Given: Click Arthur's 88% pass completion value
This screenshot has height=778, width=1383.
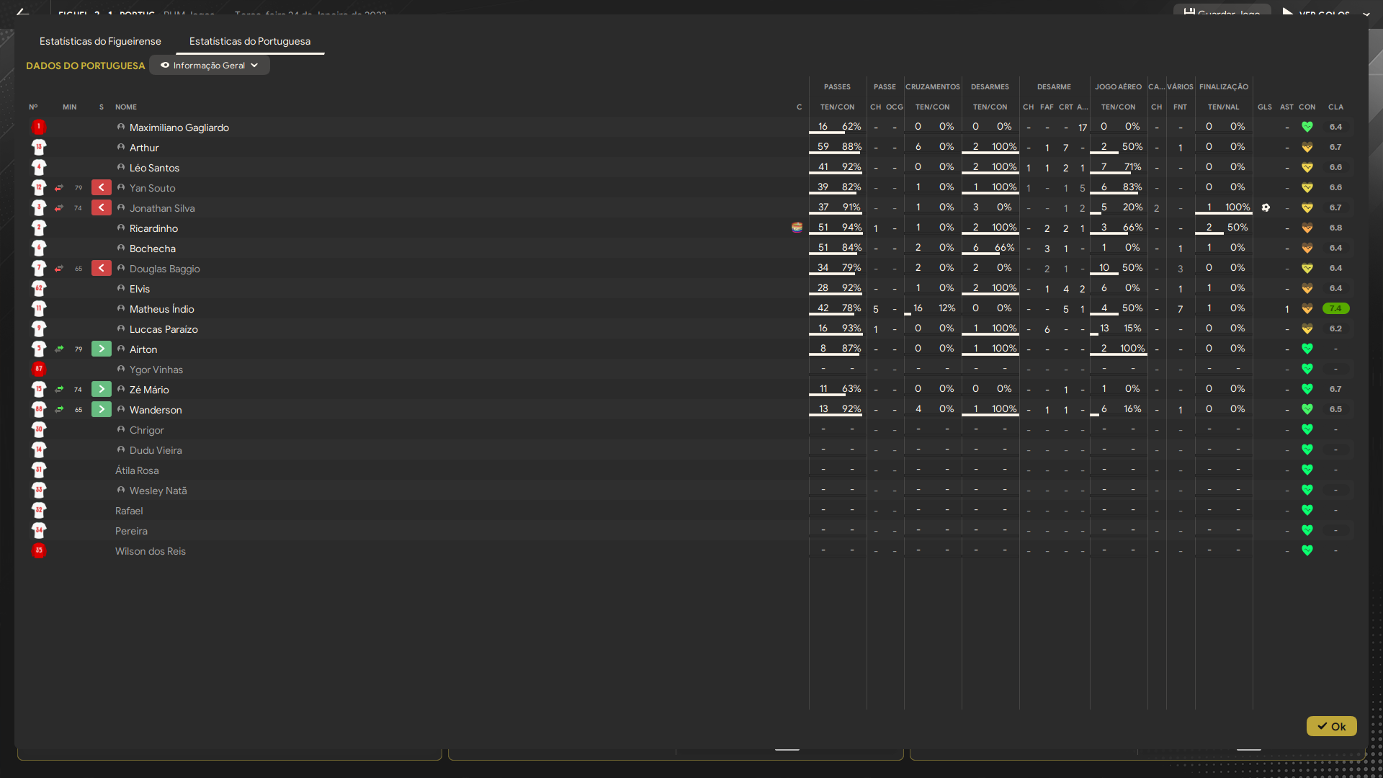Looking at the screenshot, I should (851, 146).
